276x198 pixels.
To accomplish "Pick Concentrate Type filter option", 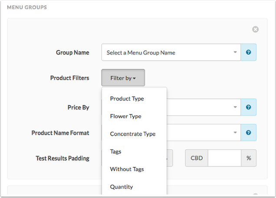I will pyautogui.click(x=132, y=134).
